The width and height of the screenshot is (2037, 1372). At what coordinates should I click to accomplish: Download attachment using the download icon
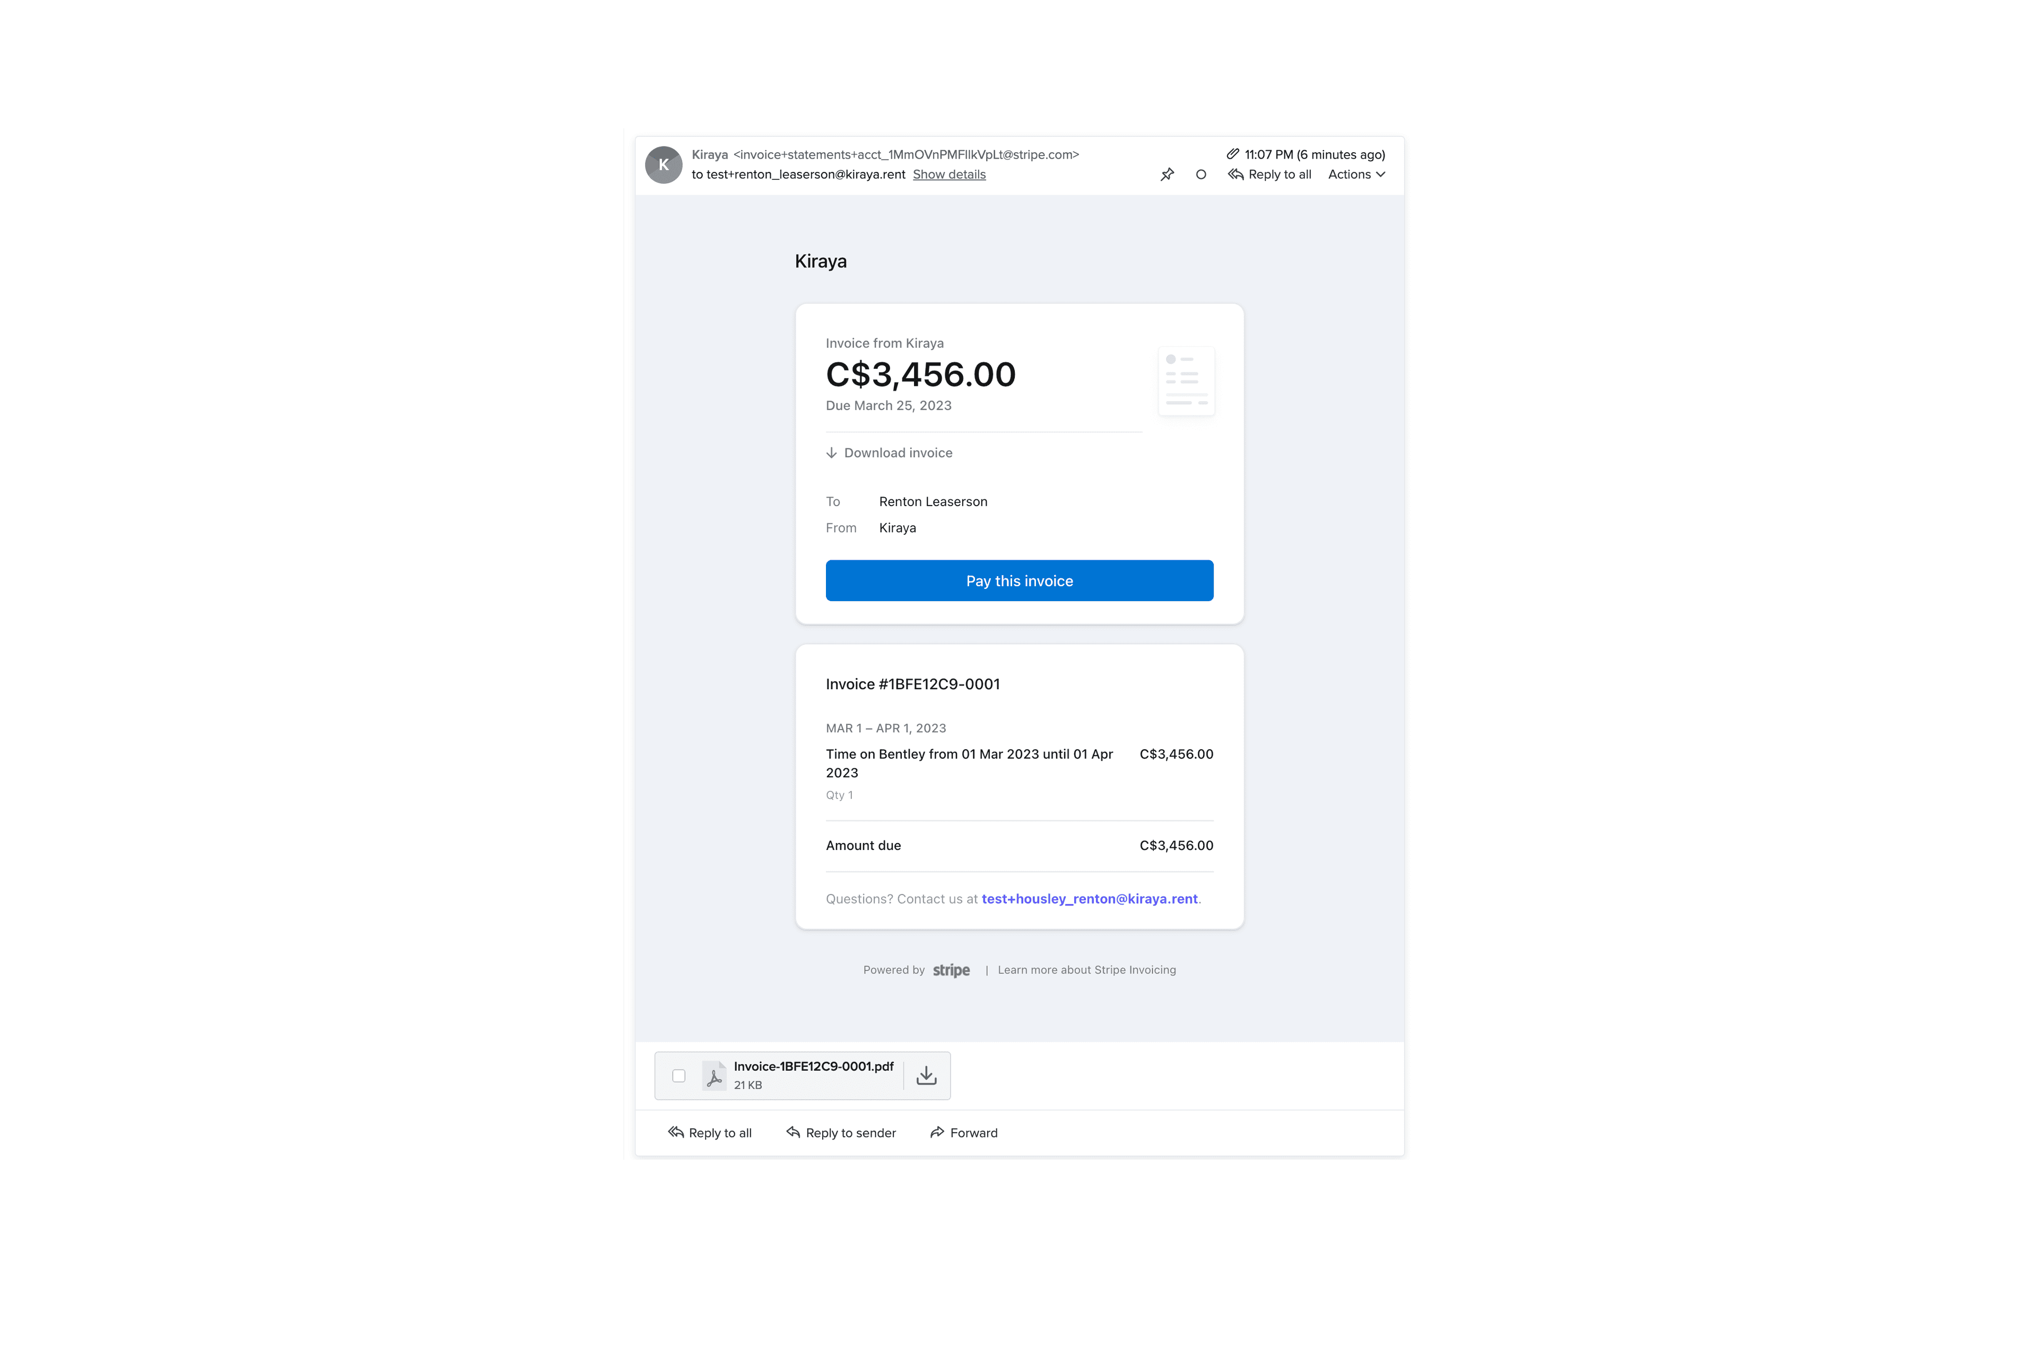click(926, 1075)
